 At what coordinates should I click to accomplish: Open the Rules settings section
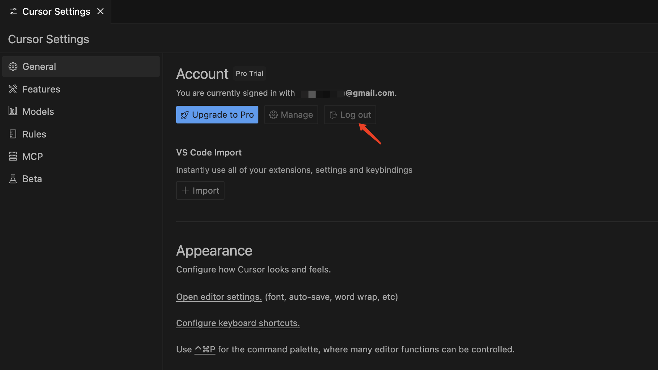81,134
